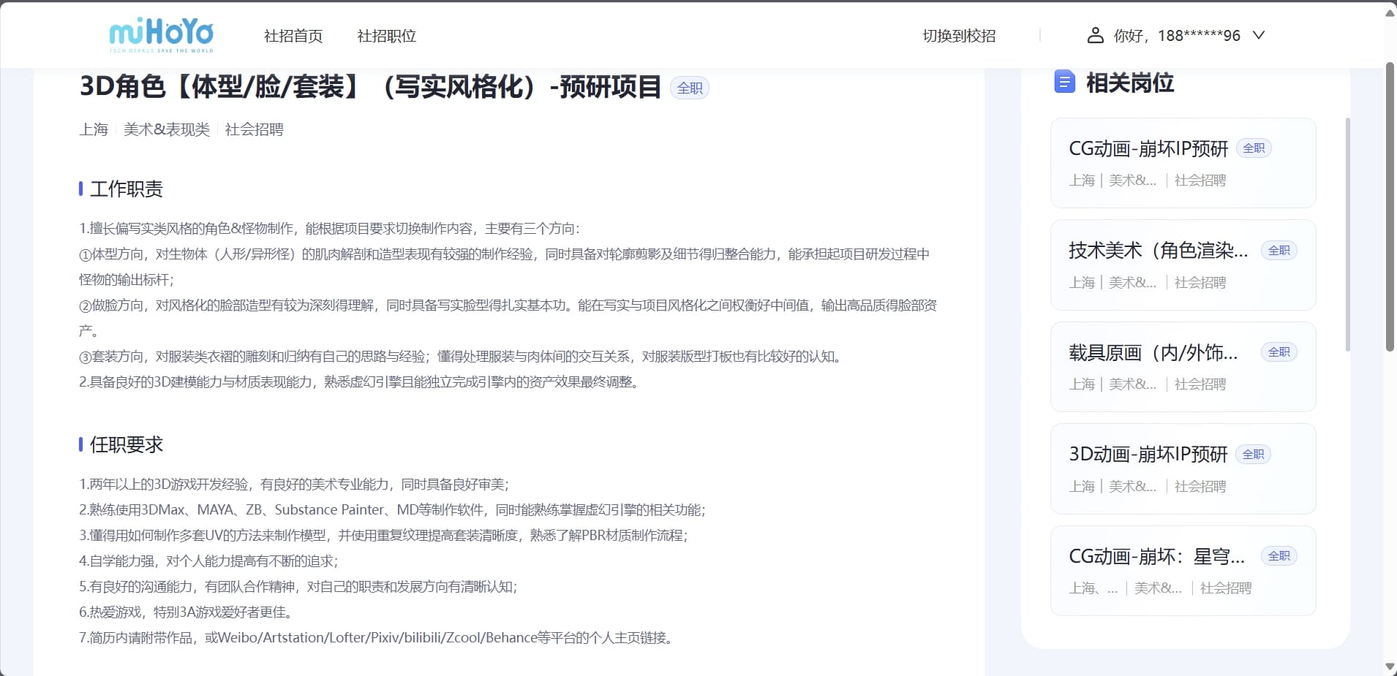Open the 社招职位 menu item
Viewport: 1397px width, 676px height.
(386, 36)
